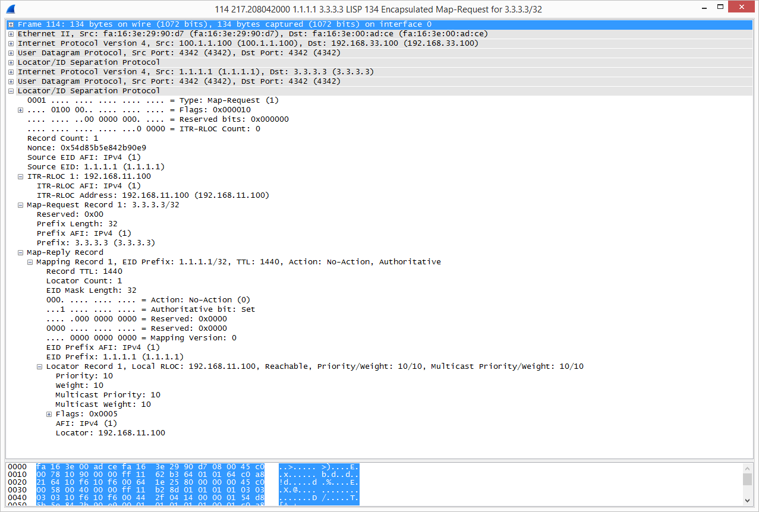Select the Locator: 192.168.11.100 line
This screenshot has height=512, width=759.
click(x=111, y=433)
